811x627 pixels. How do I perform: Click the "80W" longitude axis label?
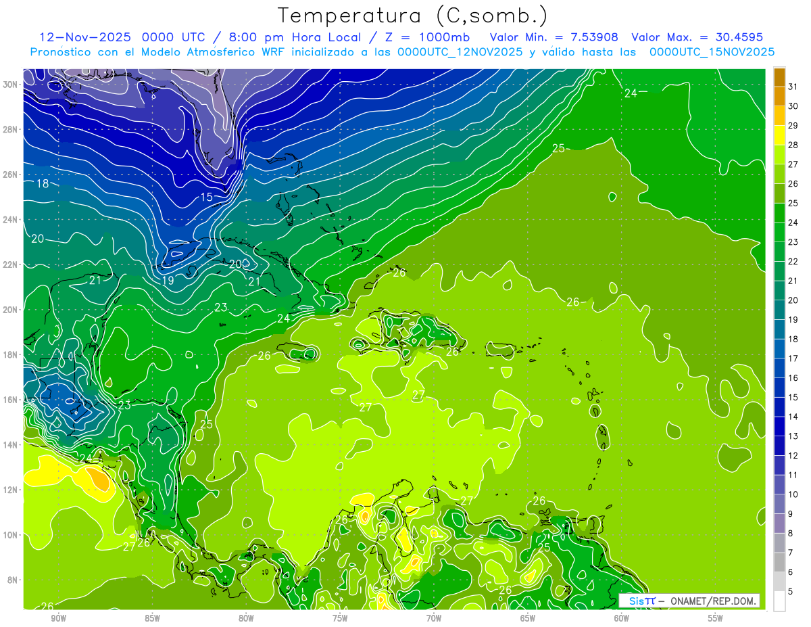click(x=246, y=618)
